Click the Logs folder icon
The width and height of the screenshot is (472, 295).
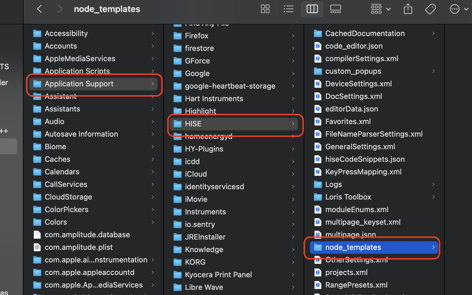318,185
